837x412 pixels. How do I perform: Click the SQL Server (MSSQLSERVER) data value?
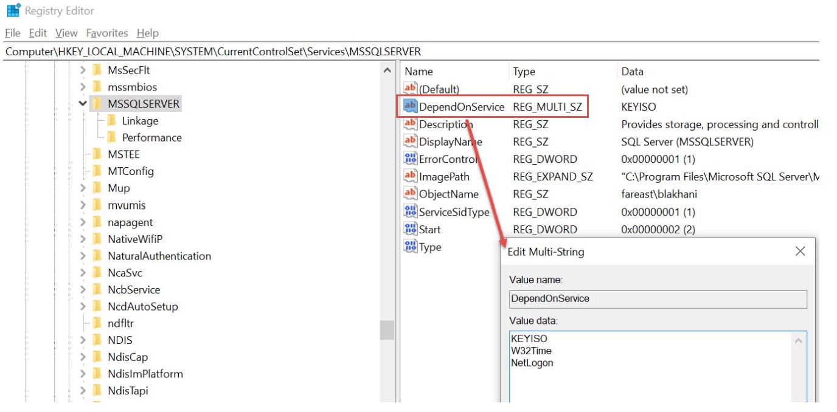(687, 142)
